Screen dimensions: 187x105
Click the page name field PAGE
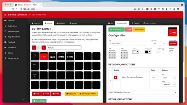click(64, 48)
